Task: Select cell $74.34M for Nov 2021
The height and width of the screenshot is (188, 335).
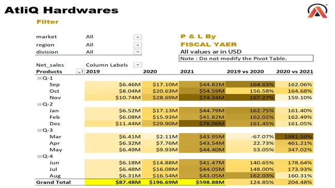Action: [202, 98]
